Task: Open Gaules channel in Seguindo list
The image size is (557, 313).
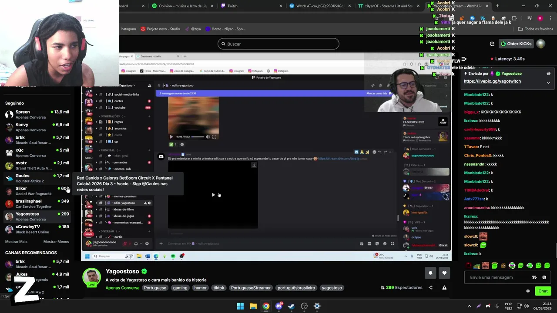Action: click(37, 178)
